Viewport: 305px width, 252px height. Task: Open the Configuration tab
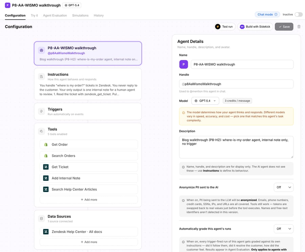pos(15,15)
